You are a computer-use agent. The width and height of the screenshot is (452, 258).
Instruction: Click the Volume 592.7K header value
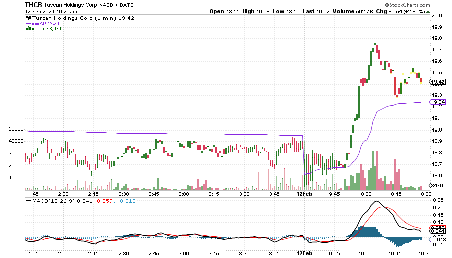point(353,11)
